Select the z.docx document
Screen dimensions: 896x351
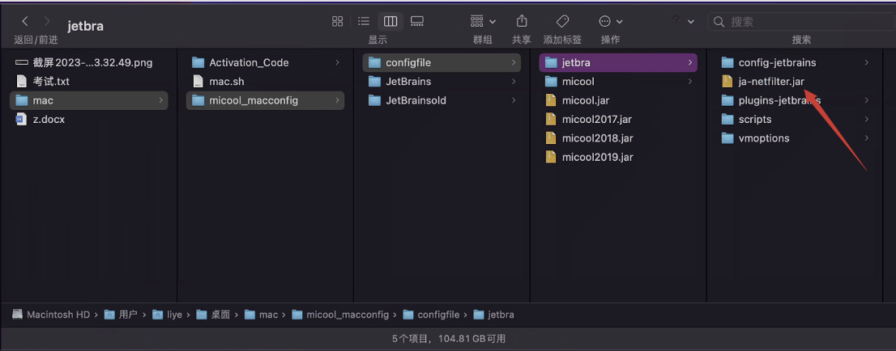tap(48, 119)
